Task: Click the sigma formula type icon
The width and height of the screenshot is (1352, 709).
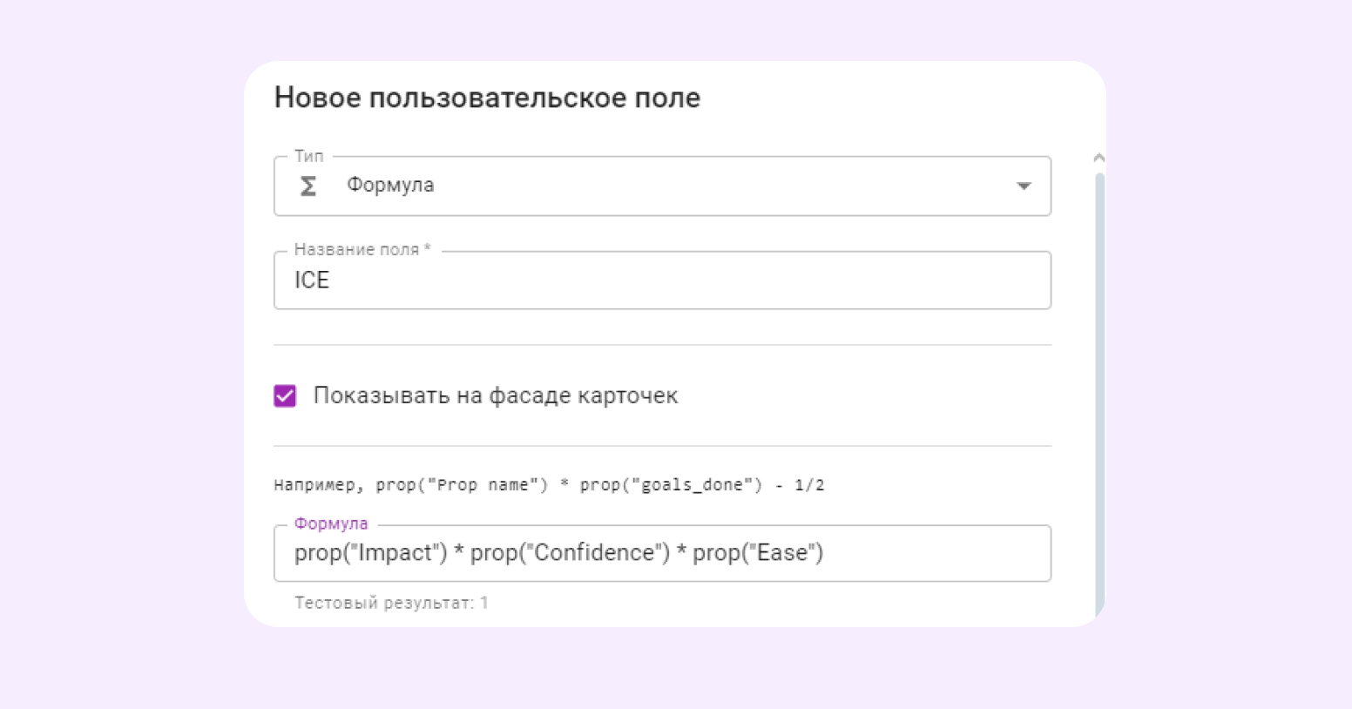Action: (308, 186)
